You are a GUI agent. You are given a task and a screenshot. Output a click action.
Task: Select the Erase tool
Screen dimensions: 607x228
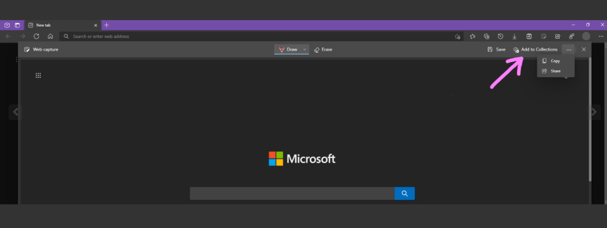pyautogui.click(x=323, y=50)
